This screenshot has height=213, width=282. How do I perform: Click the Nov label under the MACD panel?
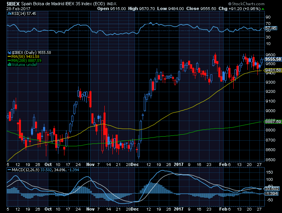90,209
